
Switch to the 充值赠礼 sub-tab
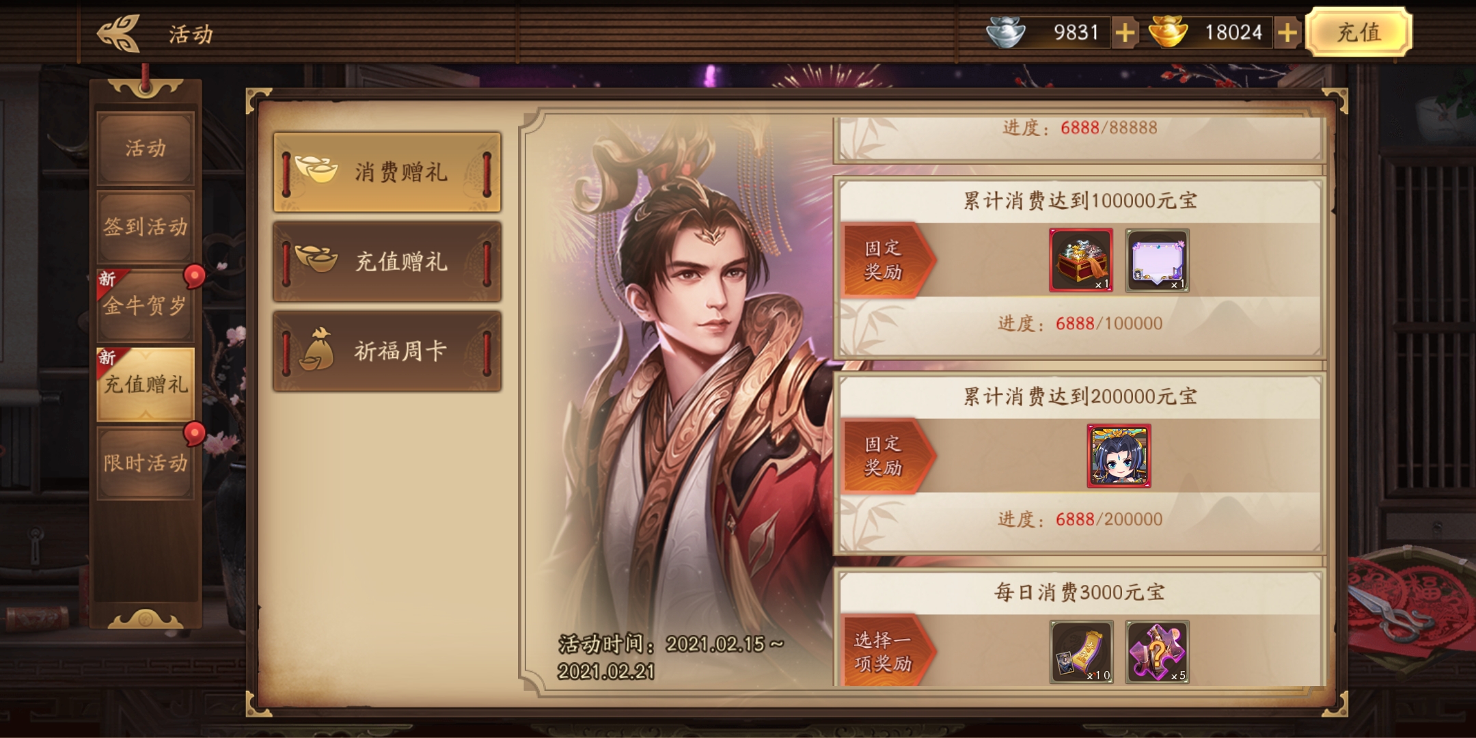coord(387,262)
